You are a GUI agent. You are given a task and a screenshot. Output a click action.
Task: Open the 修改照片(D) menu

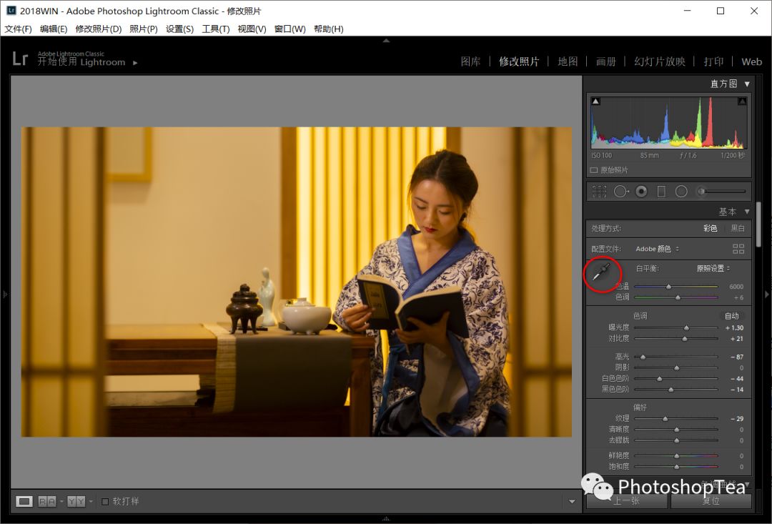99,29
